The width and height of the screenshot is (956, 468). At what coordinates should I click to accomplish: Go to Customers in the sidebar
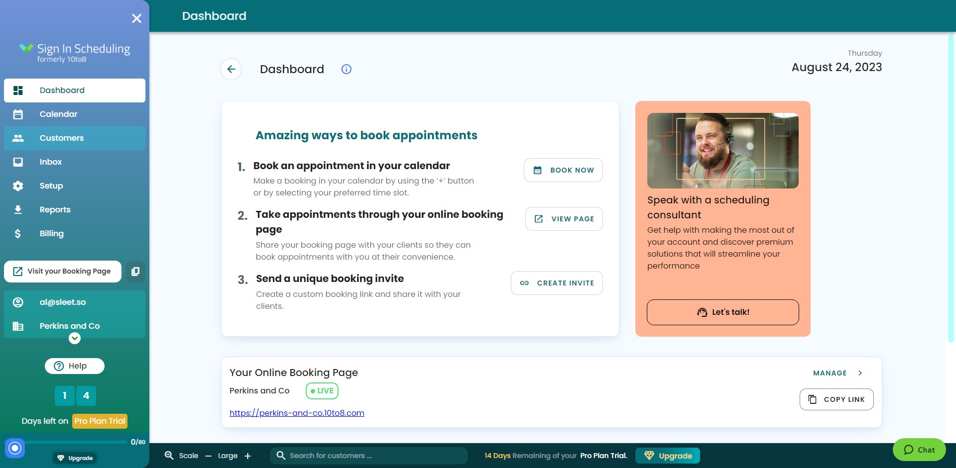(75, 138)
